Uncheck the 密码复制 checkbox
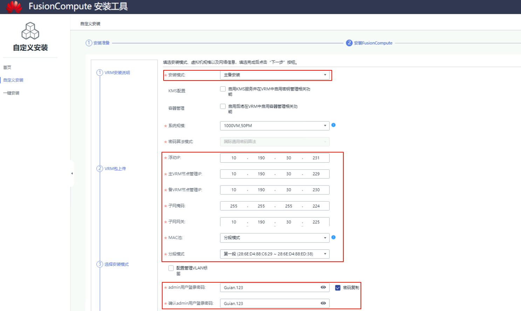This screenshot has width=521, height=311. click(x=338, y=288)
